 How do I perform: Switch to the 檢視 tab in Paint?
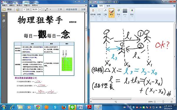[108, 6]
